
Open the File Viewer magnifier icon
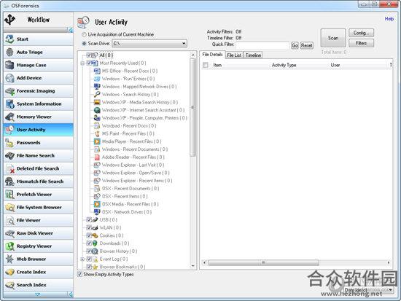click(9, 220)
